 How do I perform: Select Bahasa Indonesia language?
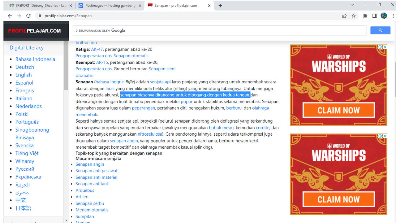coord(35,59)
